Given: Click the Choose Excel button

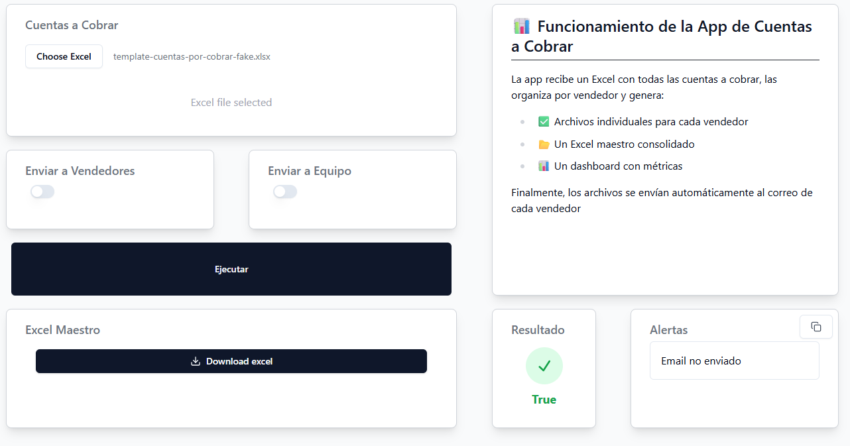Looking at the screenshot, I should point(64,56).
